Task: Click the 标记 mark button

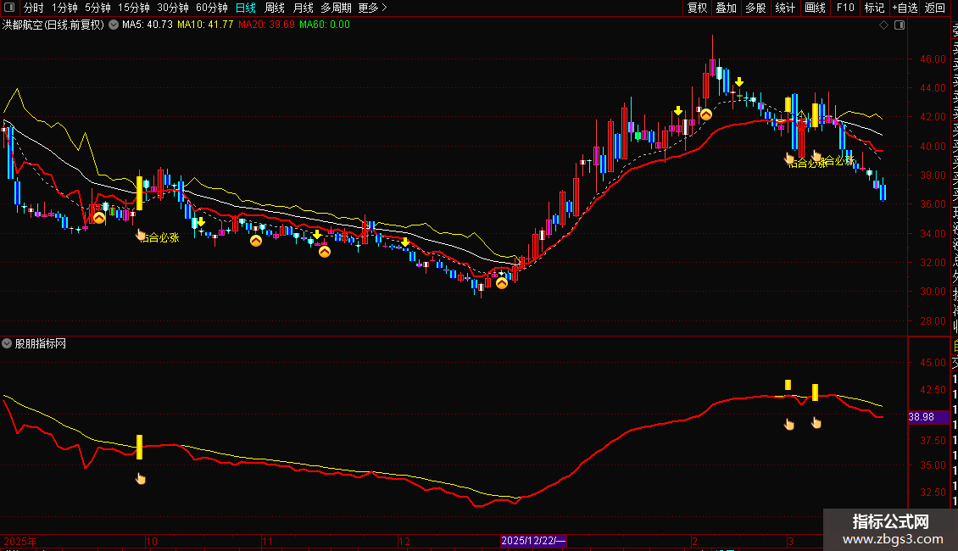Action: pos(874,8)
